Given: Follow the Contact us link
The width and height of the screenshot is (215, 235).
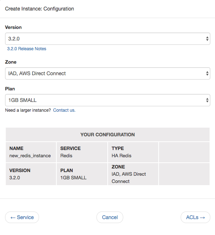Looking at the screenshot, I should [x=64, y=110].
